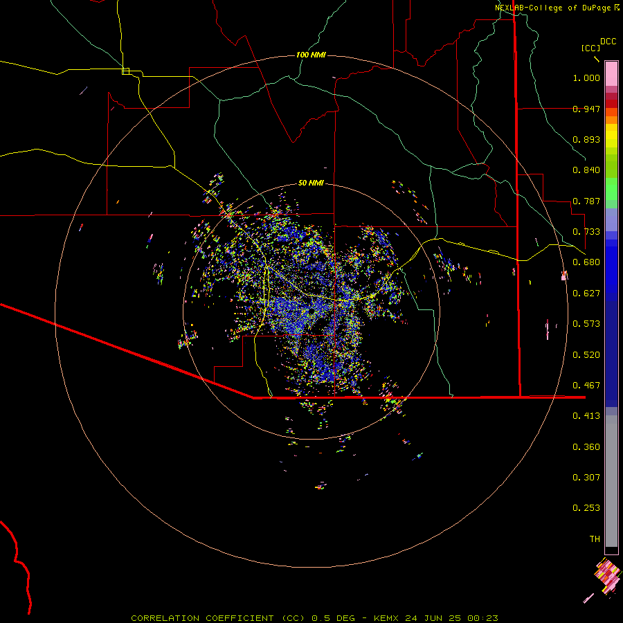Image resolution: width=623 pixels, height=623 pixels.
Task: Click the 0.733 scale value
Action: (586, 232)
